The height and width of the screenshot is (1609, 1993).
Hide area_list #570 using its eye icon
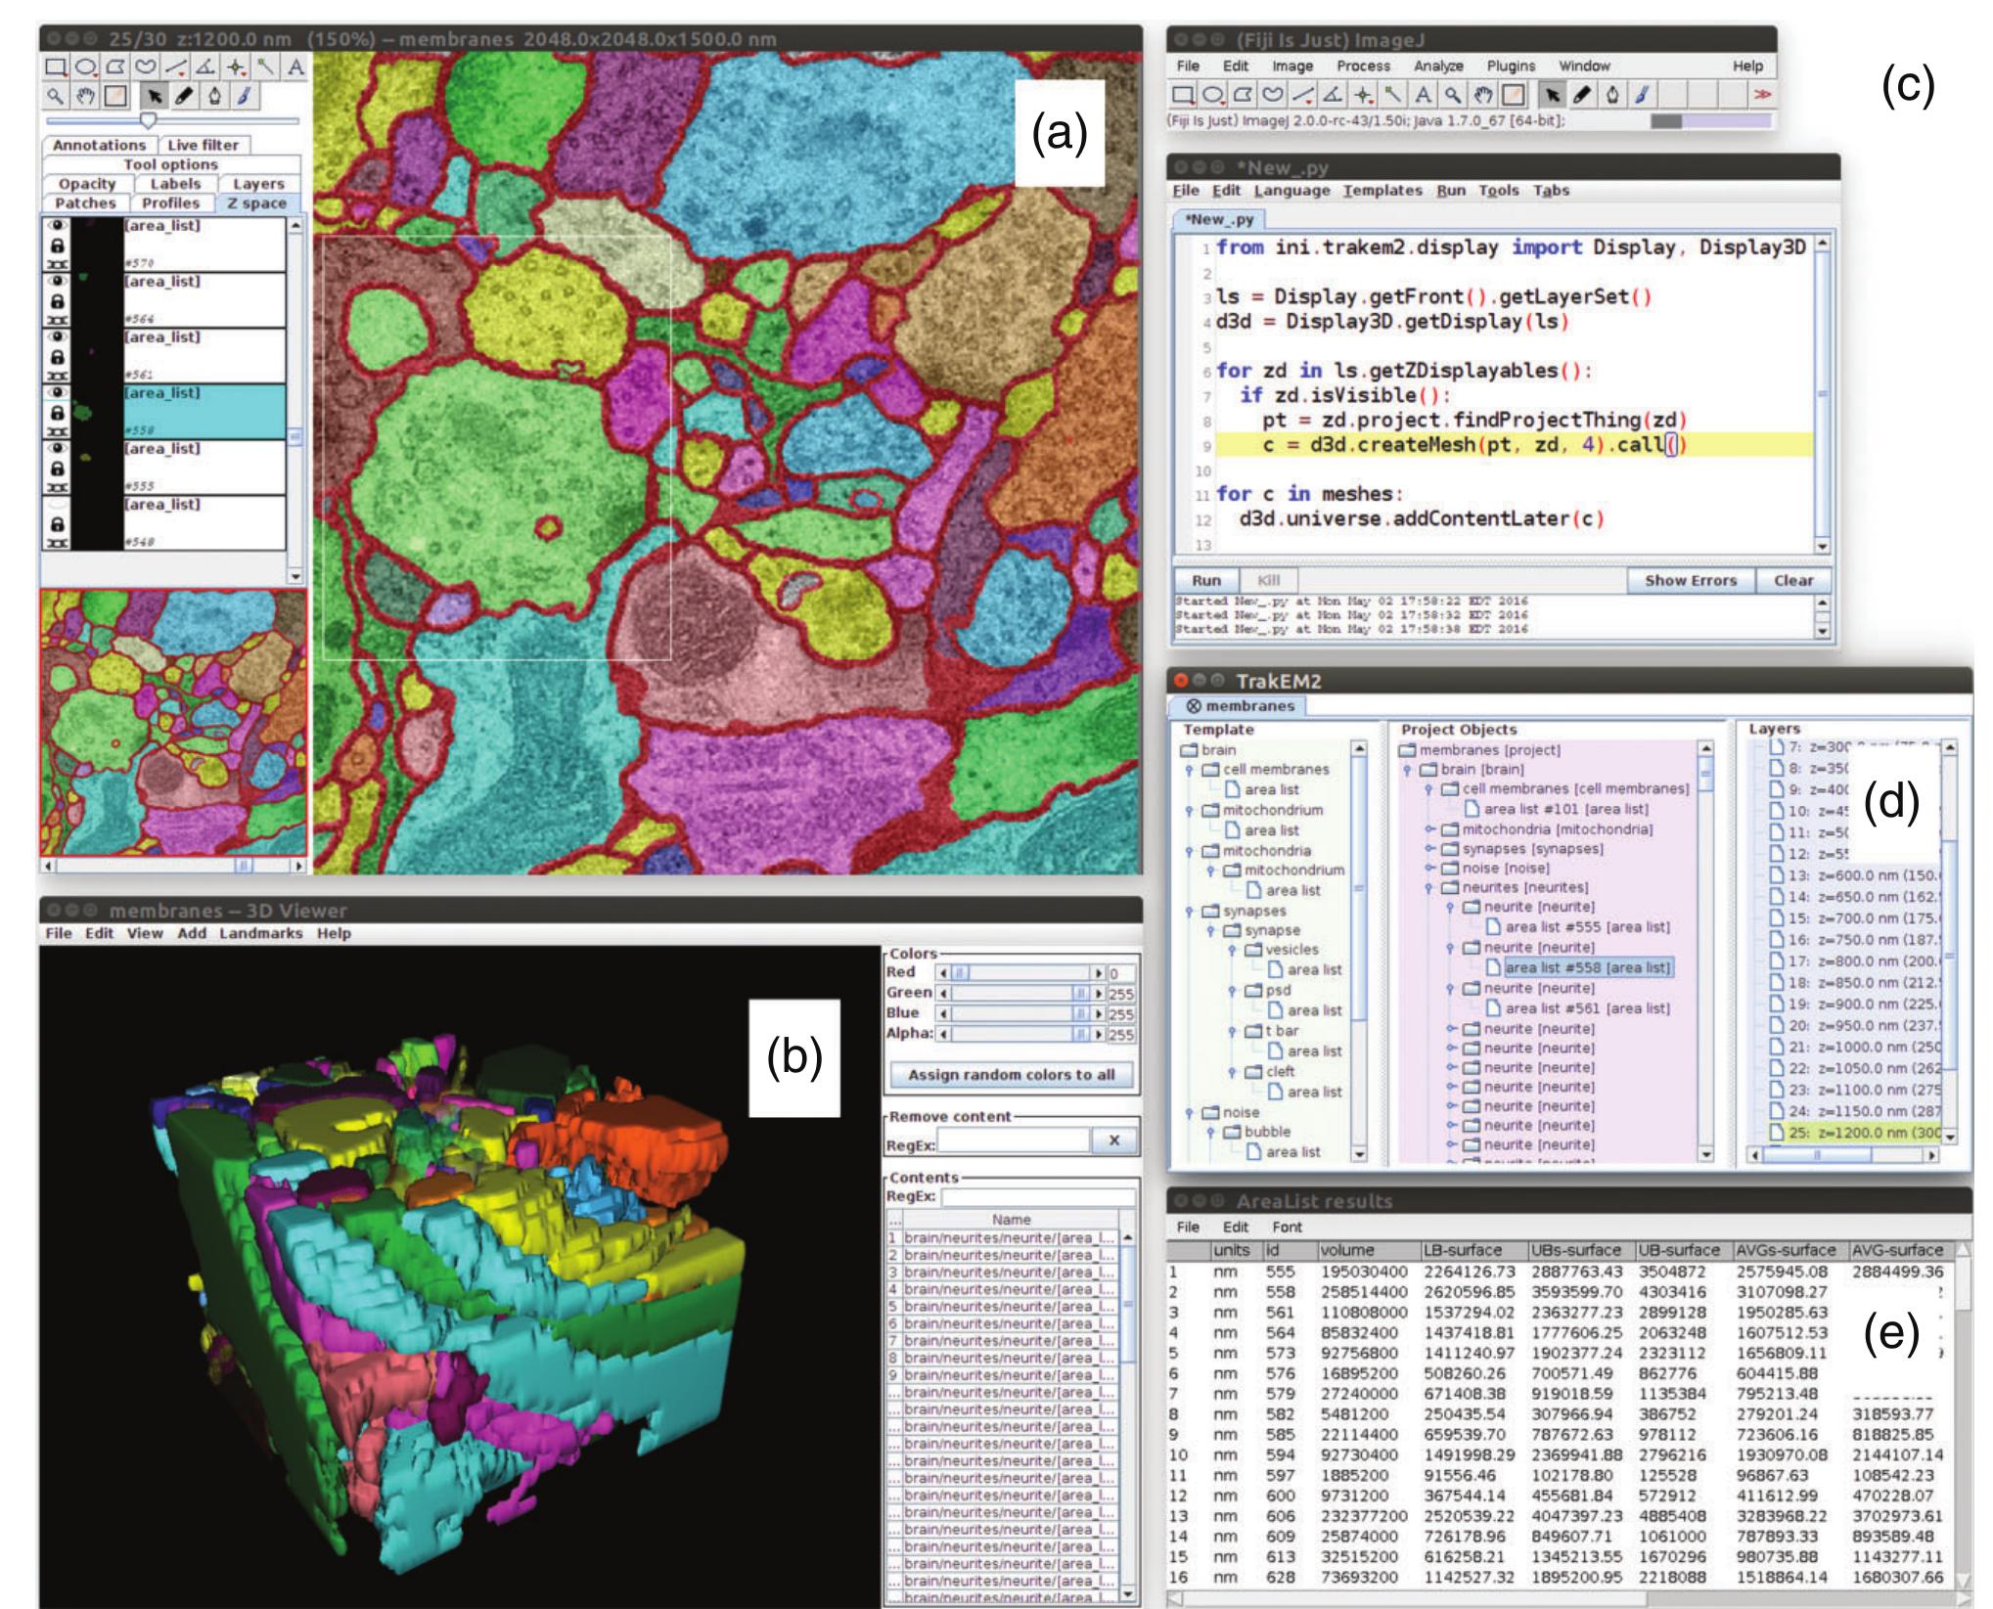(57, 226)
